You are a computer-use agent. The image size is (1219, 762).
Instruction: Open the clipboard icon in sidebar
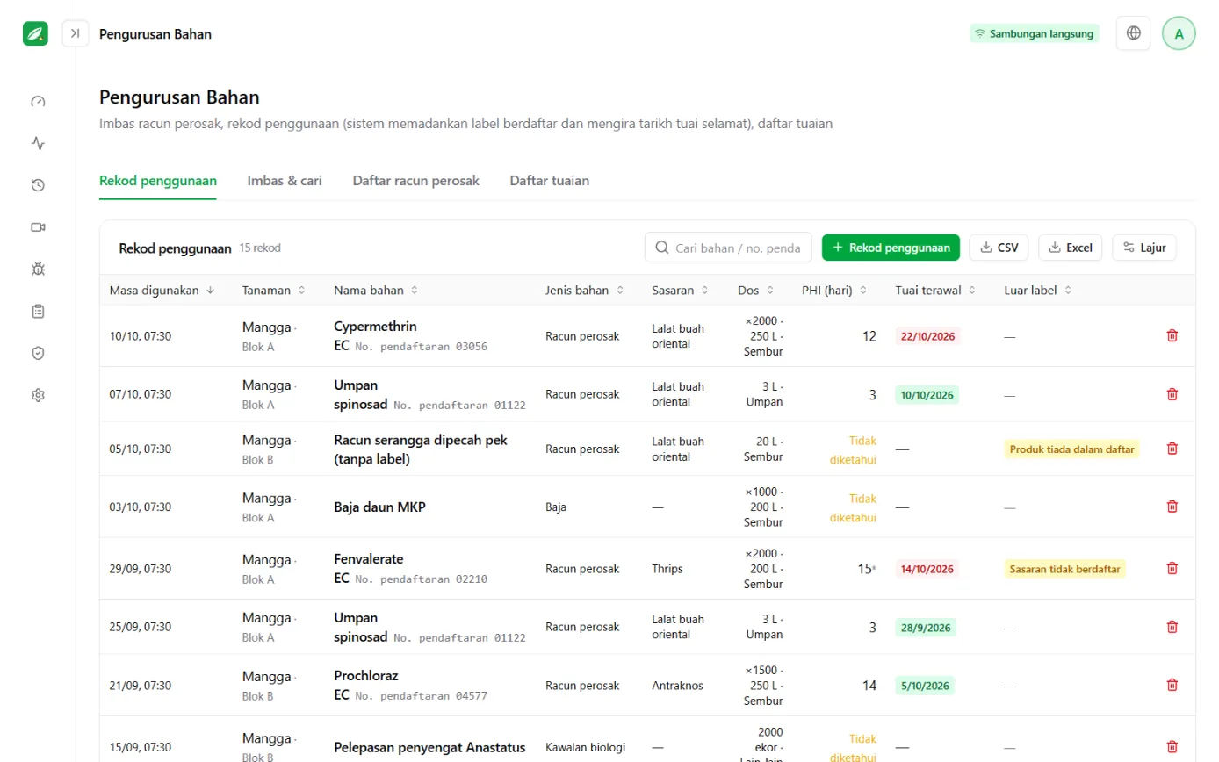[38, 311]
